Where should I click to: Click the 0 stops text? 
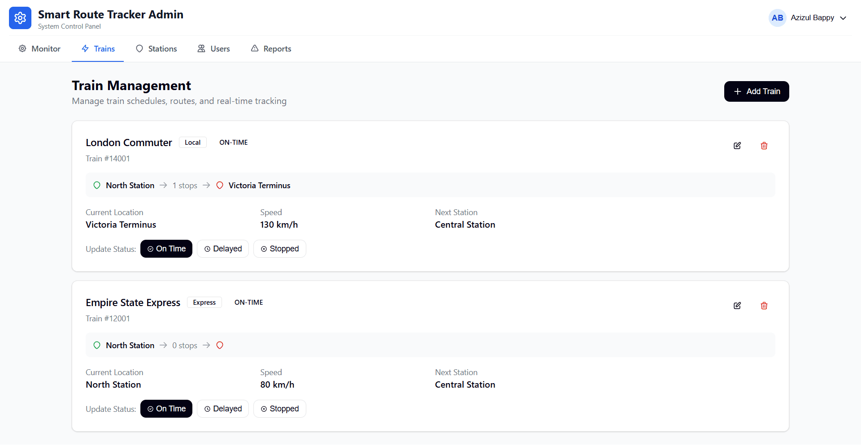click(185, 346)
